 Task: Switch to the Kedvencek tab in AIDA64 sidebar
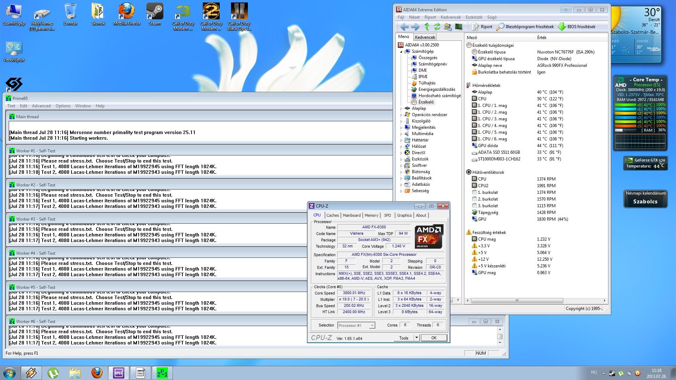pyautogui.click(x=425, y=37)
